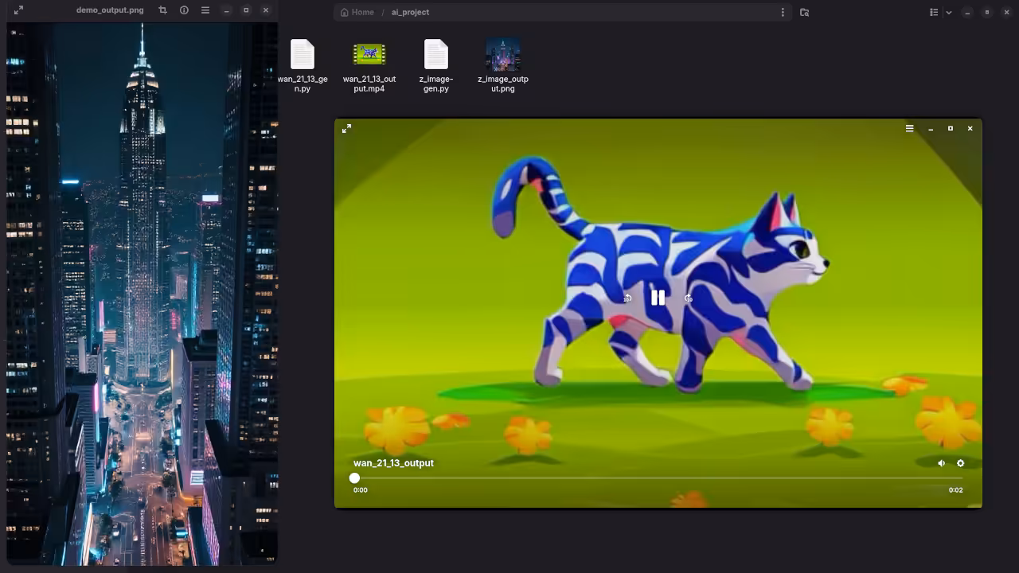Click the ai_project breadcrumb folder

410,12
